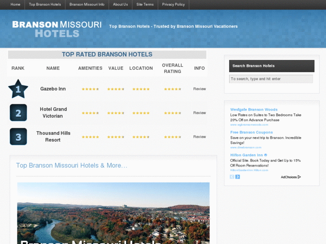
Task: Click the rank 1 star badge
Action: click(18, 89)
